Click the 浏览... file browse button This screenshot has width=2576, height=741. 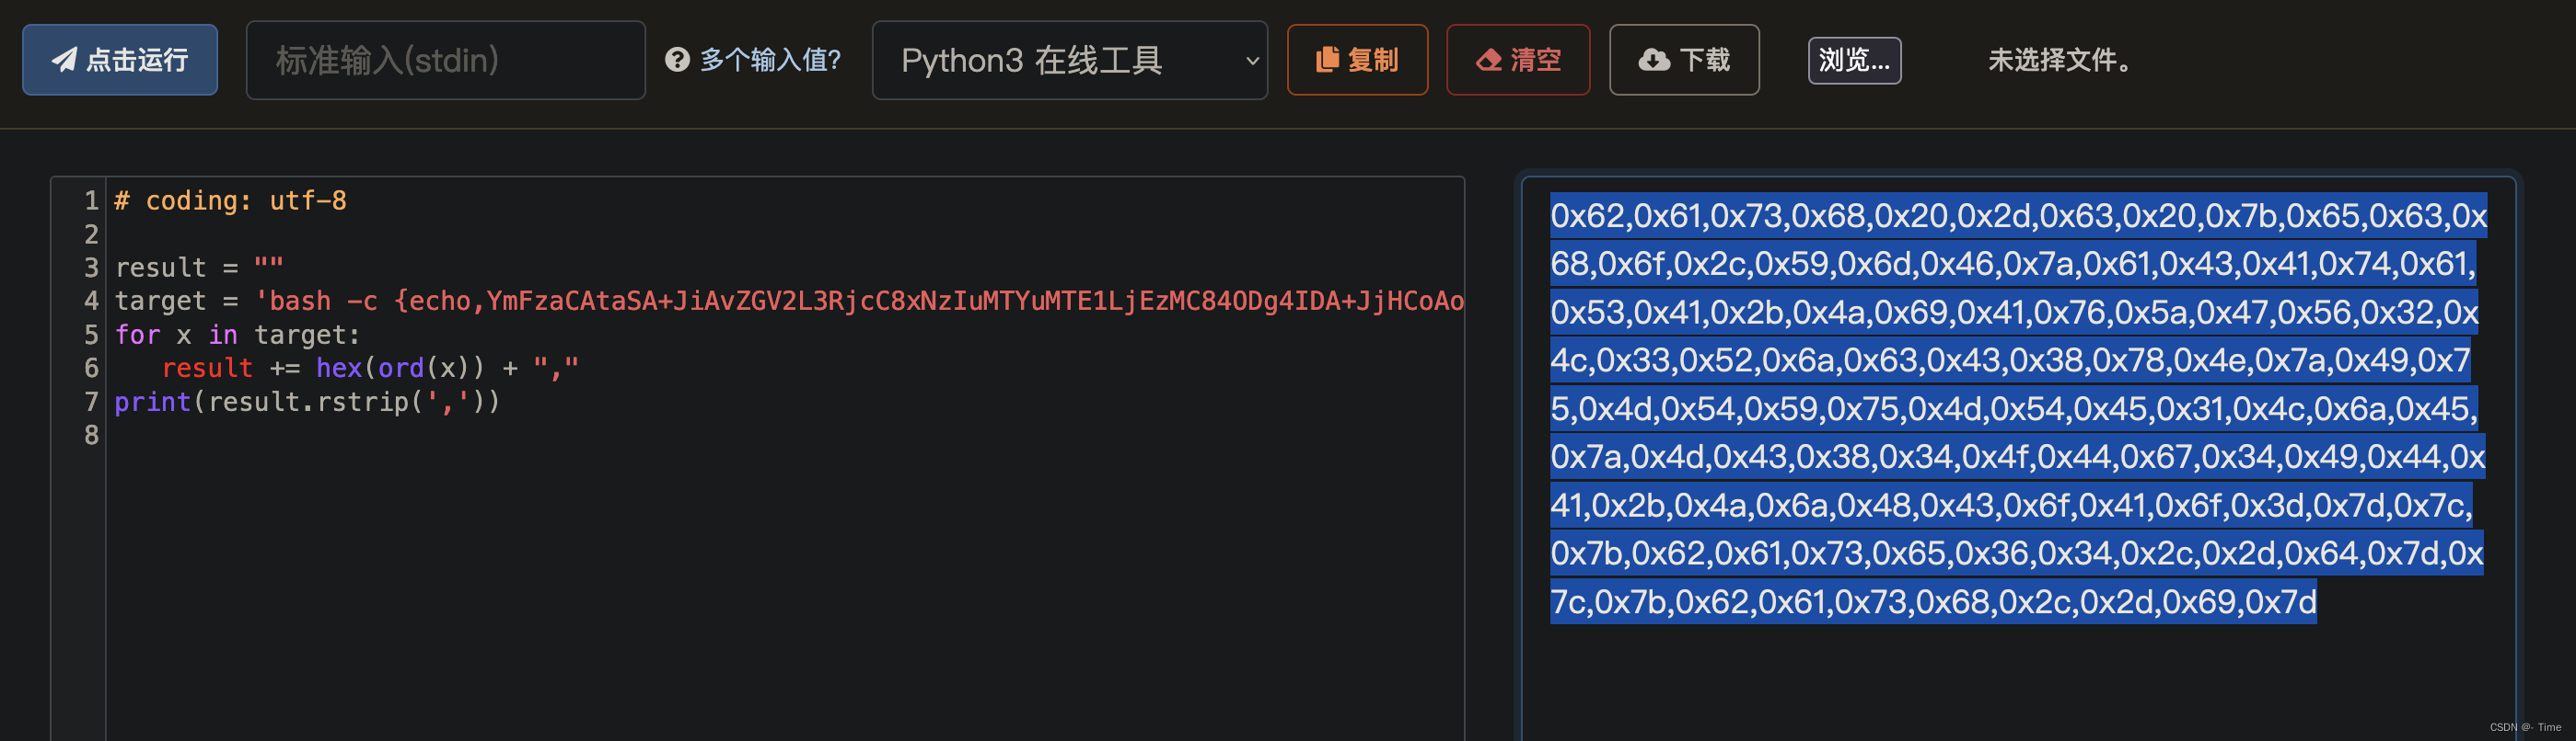1854,60
